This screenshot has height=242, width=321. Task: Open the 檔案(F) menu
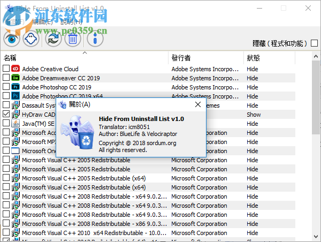[x=14, y=21]
